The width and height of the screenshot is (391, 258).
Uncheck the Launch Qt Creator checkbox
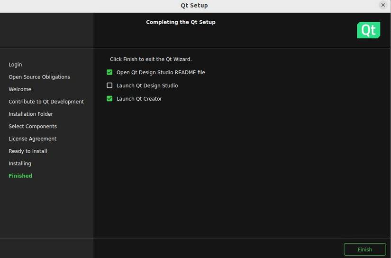coord(109,99)
